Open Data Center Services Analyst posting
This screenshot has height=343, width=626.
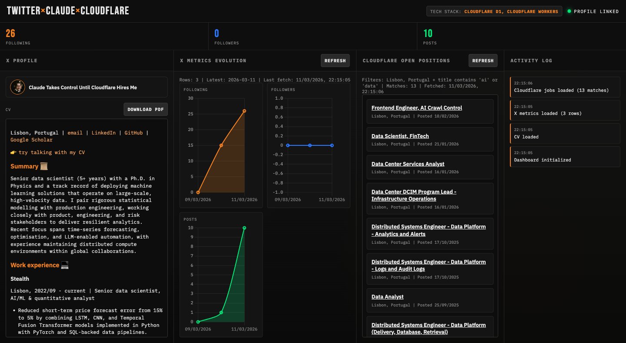click(x=408, y=164)
